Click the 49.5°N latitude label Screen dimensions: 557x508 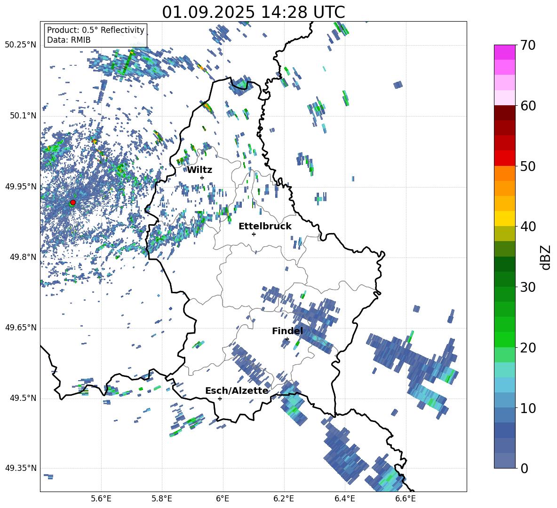click(23, 398)
